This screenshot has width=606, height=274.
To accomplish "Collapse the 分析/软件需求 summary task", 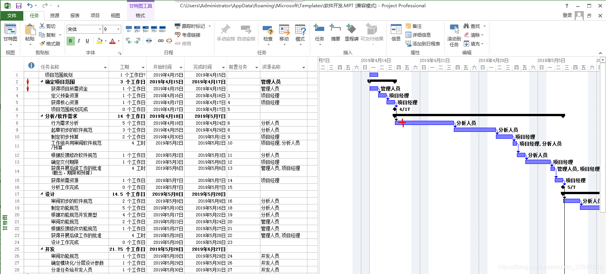I will [x=42, y=116].
